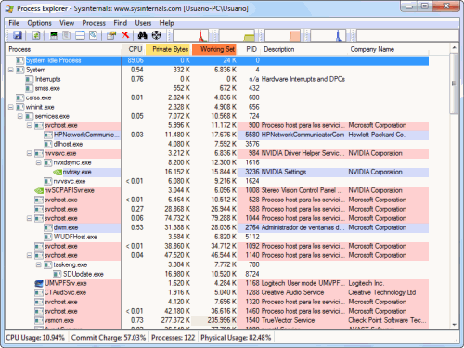The image size is (464, 348).
Task: Select the Interrupts row
Action: tap(217, 79)
